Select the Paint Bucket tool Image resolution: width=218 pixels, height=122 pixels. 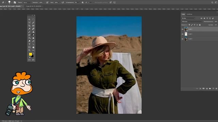click(29, 38)
